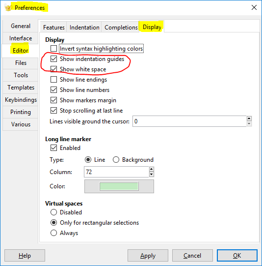The image size is (262, 266).
Task: Click the Geany icon in the title bar
Action: coord(8,8)
